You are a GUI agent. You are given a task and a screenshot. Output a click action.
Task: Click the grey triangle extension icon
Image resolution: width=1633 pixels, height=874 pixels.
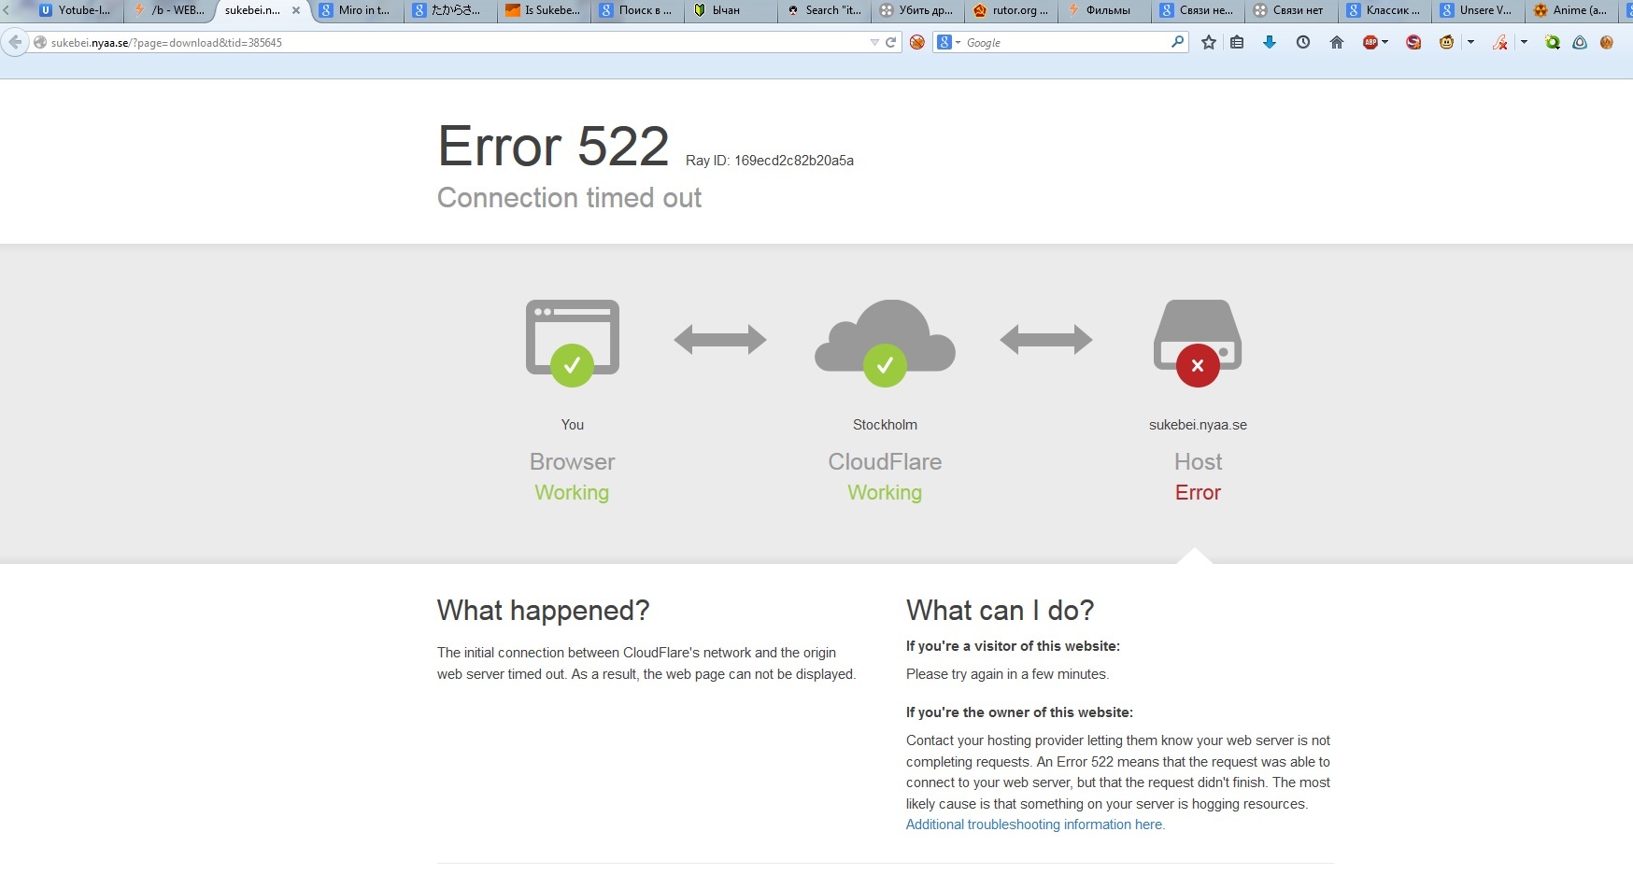(1580, 42)
